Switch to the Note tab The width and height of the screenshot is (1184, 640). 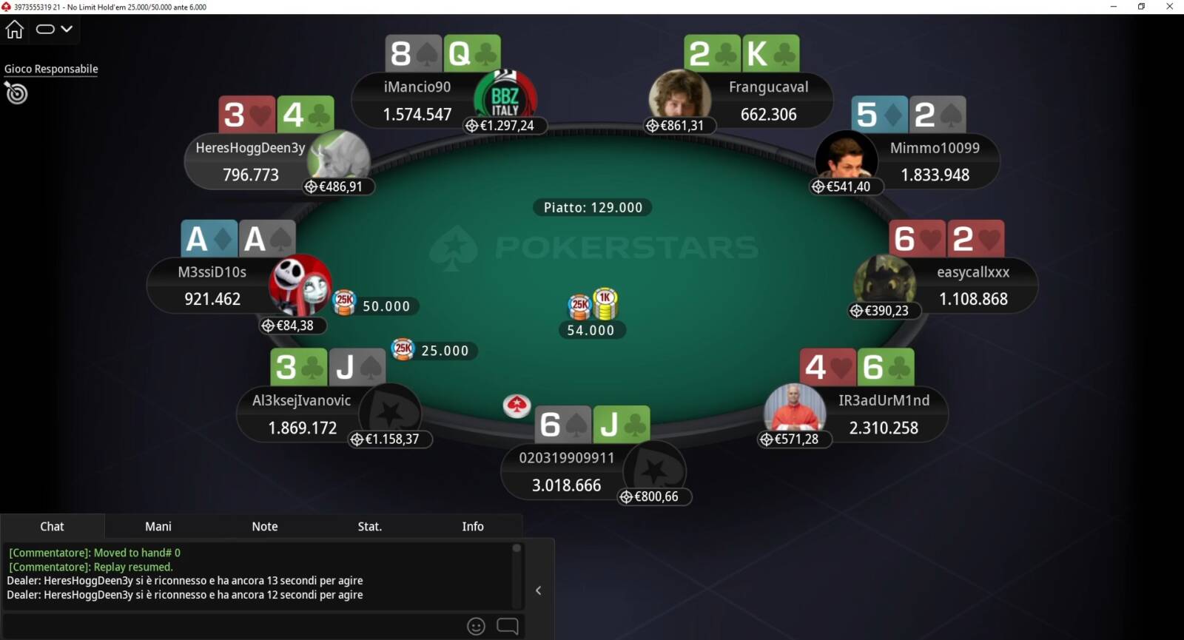[x=265, y=526]
